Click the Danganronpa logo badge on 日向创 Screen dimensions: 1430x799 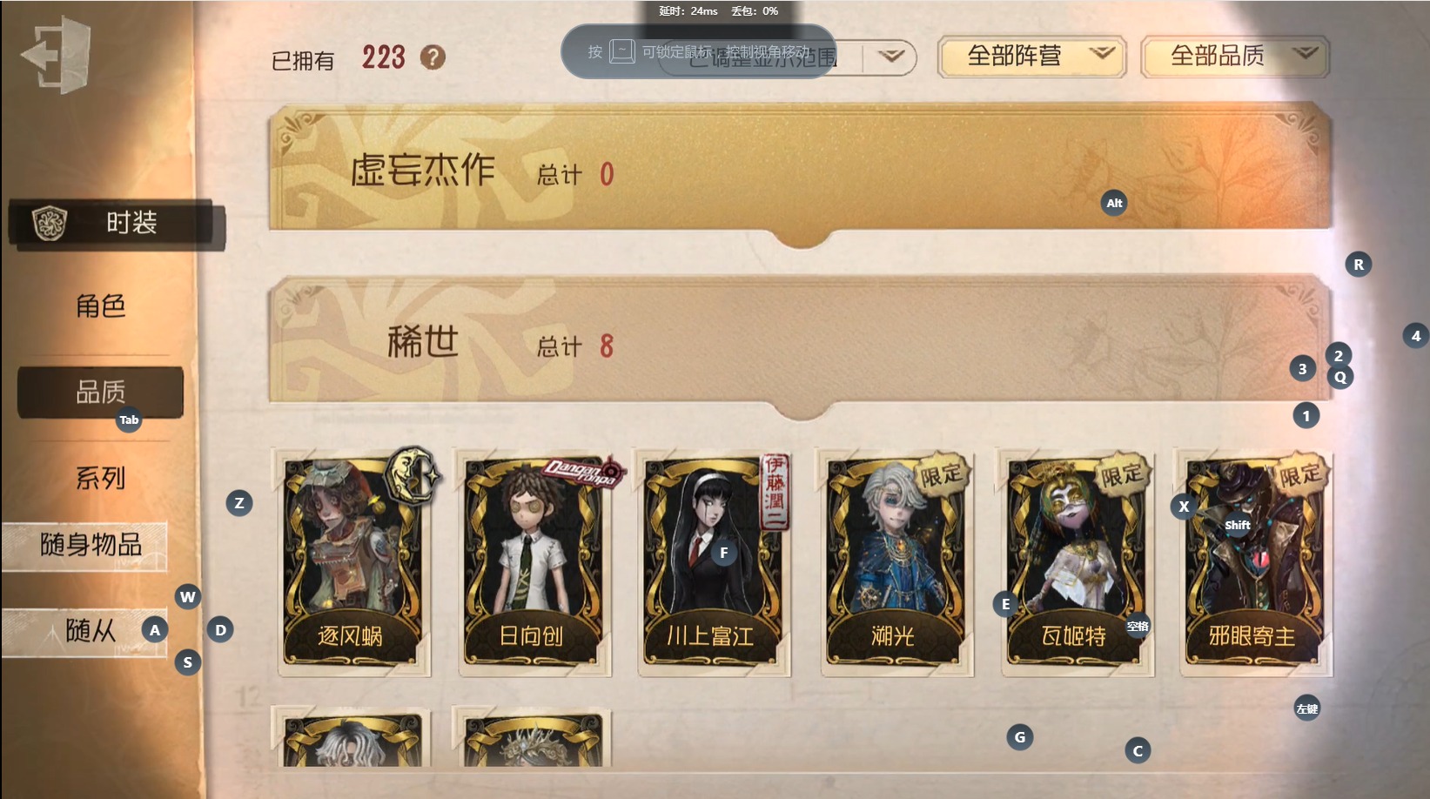point(583,471)
